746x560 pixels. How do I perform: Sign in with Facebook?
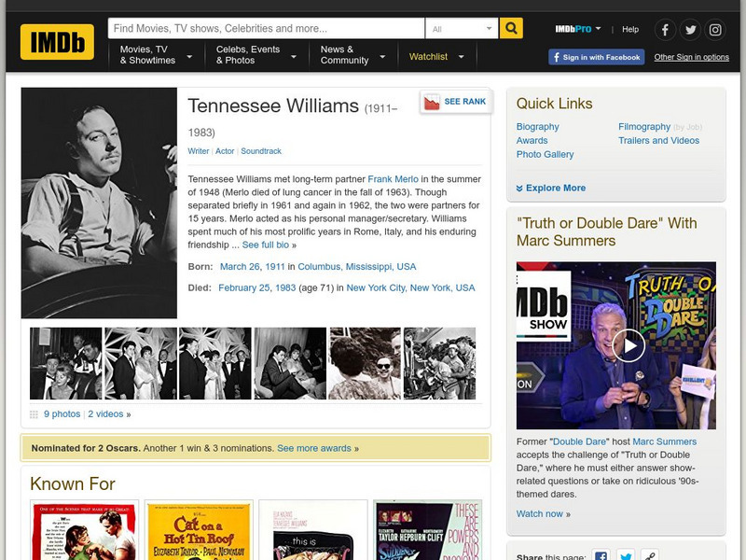[x=597, y=57]
